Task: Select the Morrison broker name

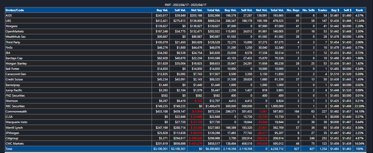Action: tap(11, 101)
